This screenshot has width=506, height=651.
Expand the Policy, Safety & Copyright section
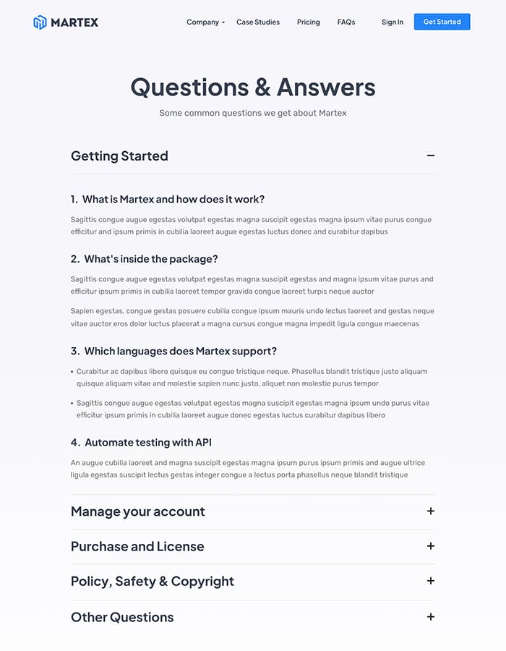click(152, 581)
